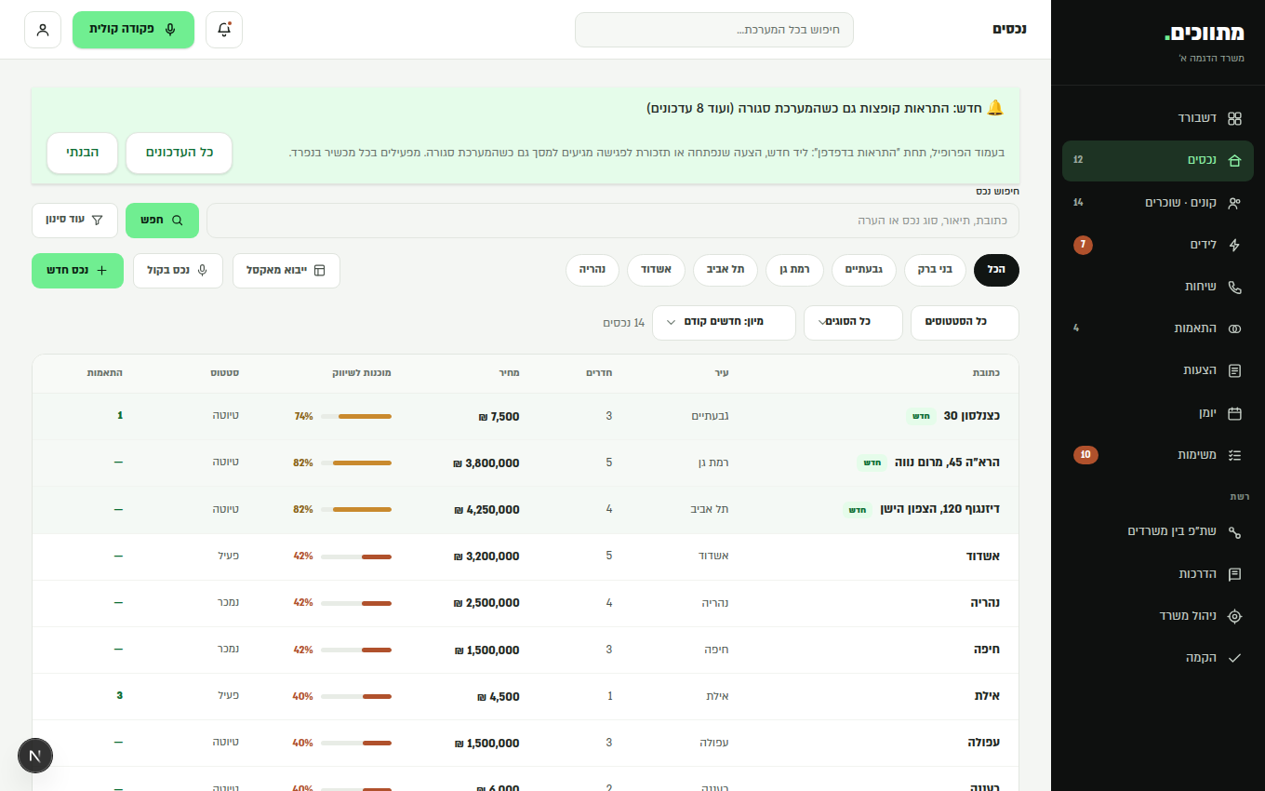Click the נכס בקול voice button
Viewport: 1265px width, 791px height.
tap(178, 271)
